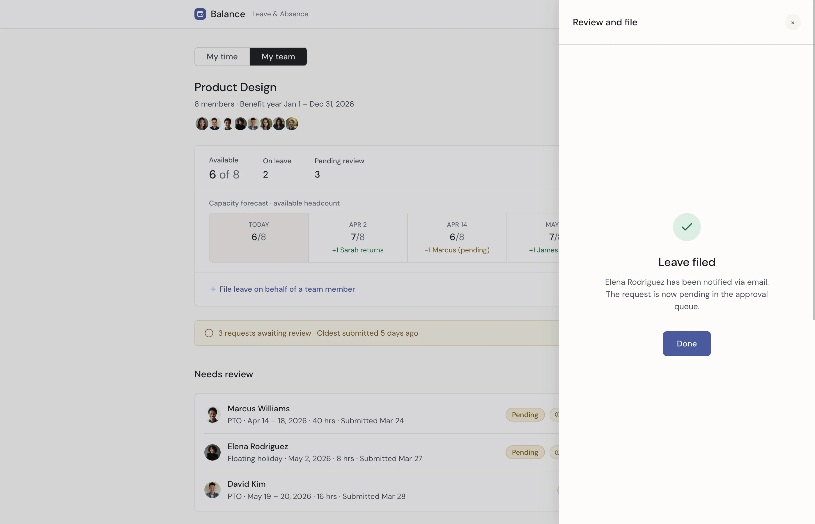Click File leave on behalf link

[x=287, y=289]
